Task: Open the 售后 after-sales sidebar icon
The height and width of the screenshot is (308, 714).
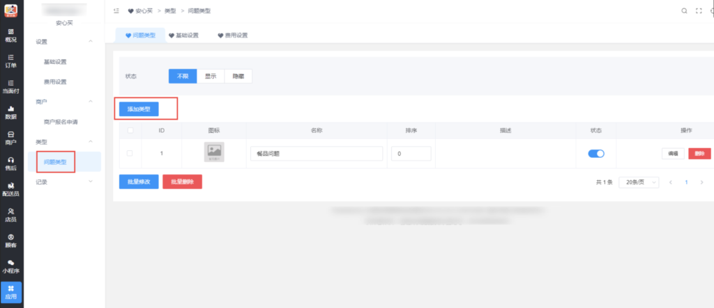Action: [x=11, y=163]
